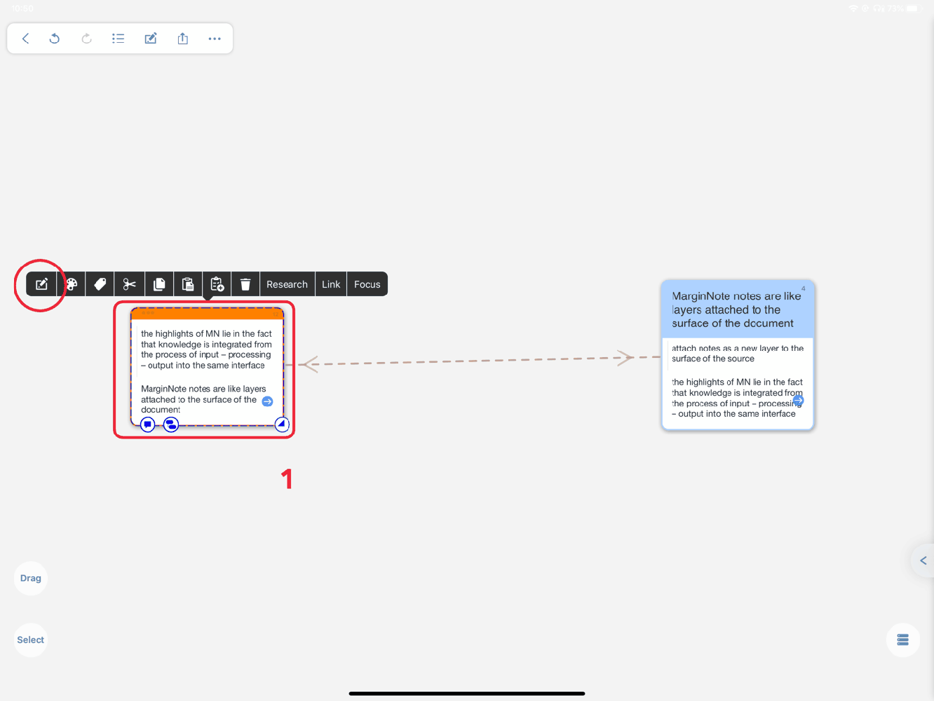
Task: Activate the Drag mode button
Action: [x=31, y=578]
